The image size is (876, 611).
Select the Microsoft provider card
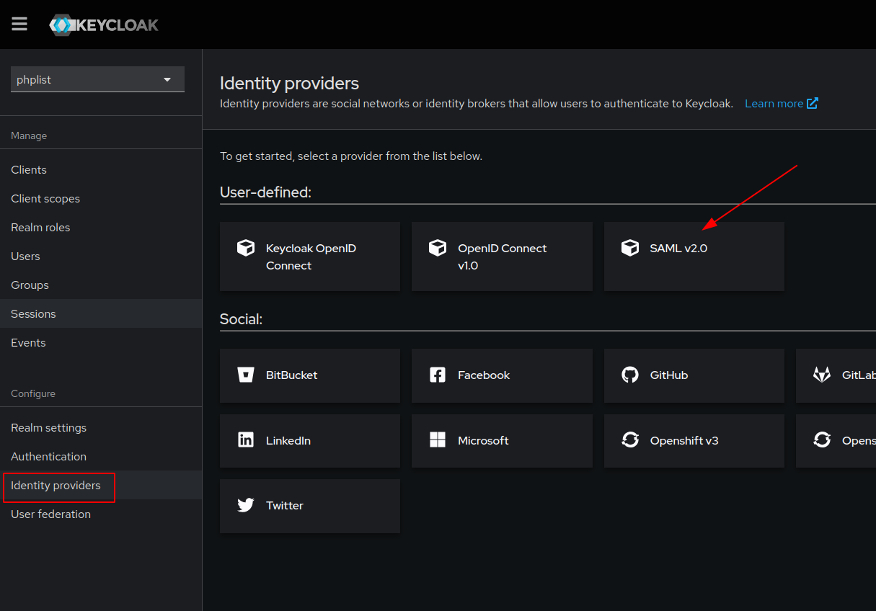tap(502, 441)
